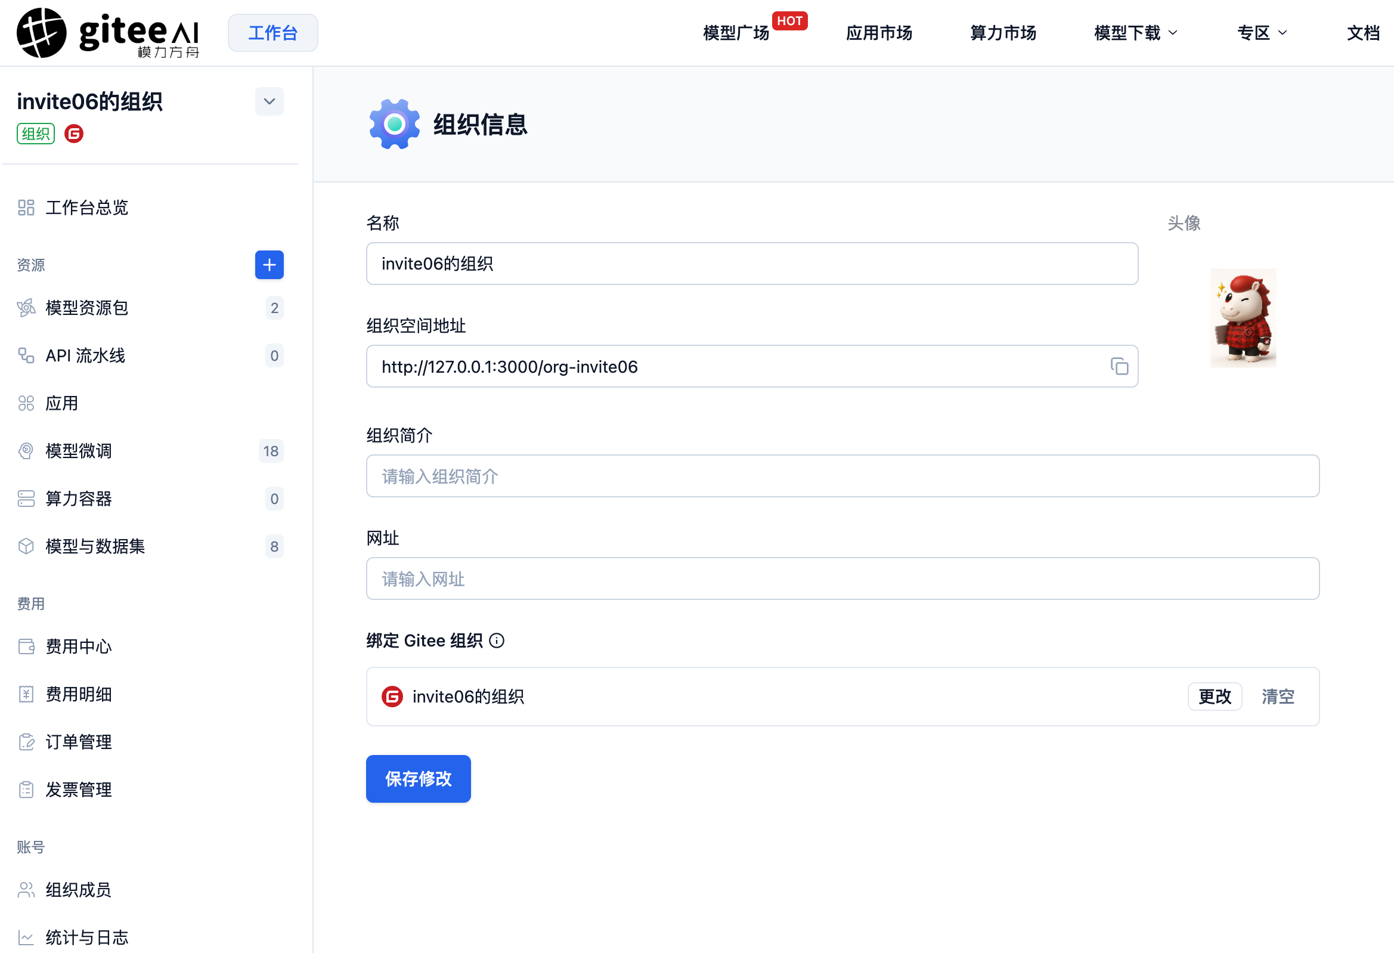The height and width of the screenshot is (953, 1394).
Task: Expand the 专区 dropdown menu
Action: click(1262, 33)
